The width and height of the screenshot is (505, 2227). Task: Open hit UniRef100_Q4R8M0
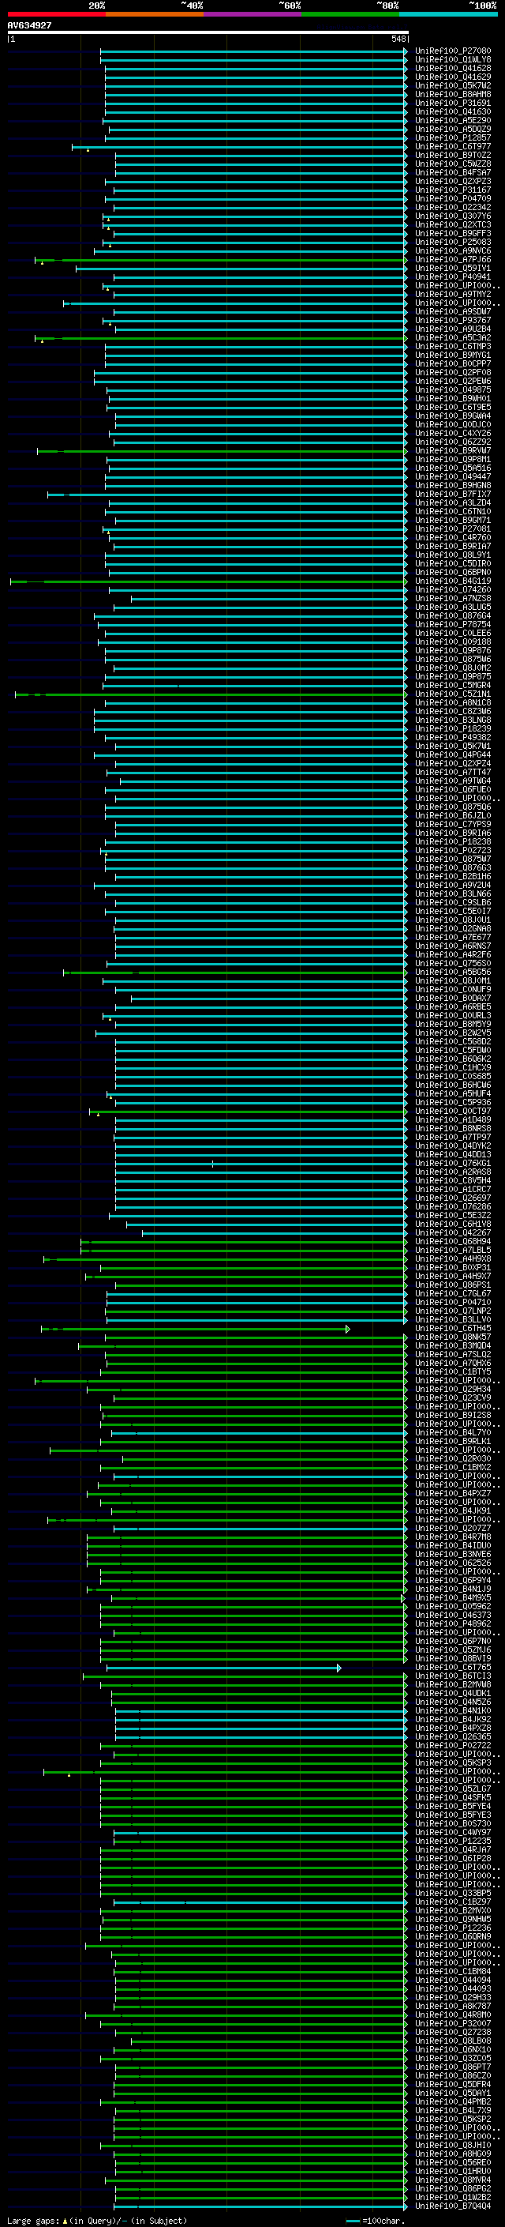point(453,2015)
